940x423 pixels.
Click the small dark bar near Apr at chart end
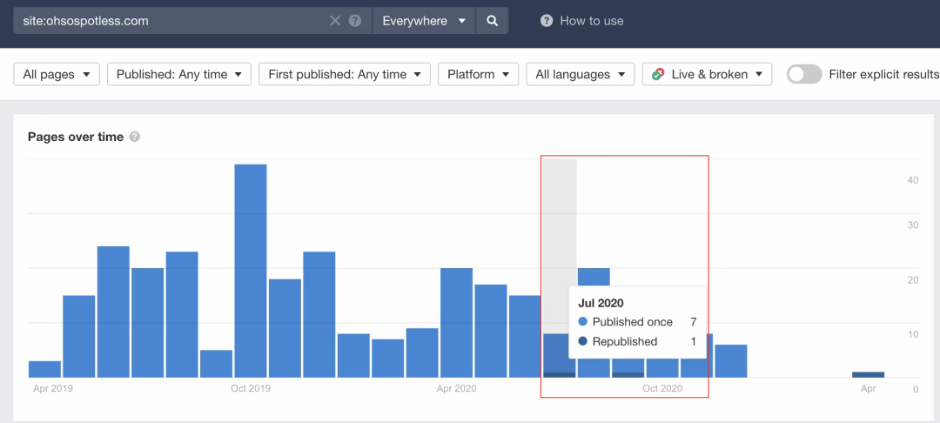coord(868,374)
